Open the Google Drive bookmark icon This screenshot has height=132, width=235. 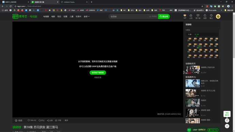pos(14,10)
